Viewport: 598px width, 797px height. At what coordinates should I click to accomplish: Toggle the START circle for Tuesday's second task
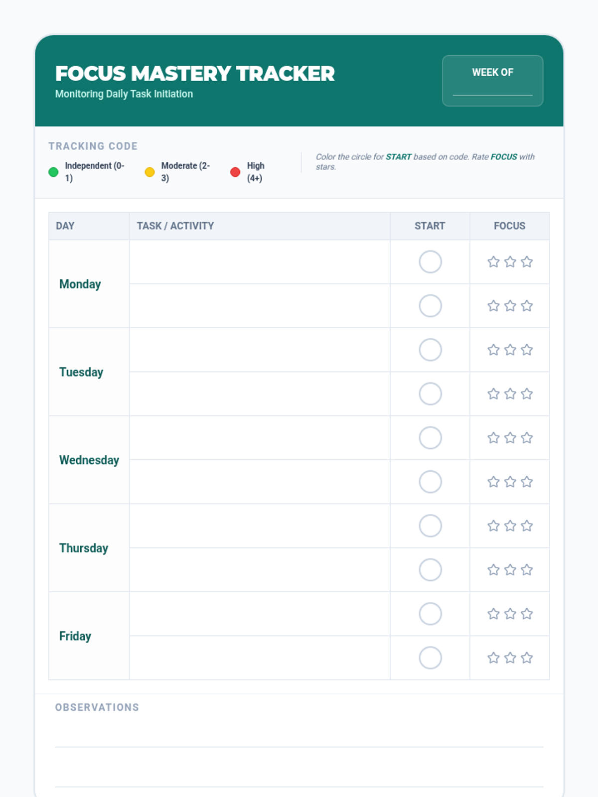(x=430, y=394)
